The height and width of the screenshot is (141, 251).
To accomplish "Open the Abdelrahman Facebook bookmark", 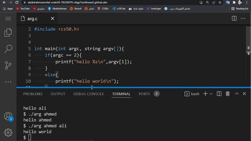I will (57, 9).
